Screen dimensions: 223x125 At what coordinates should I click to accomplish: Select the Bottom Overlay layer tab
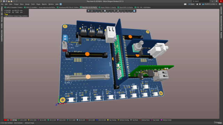[123, 120]
